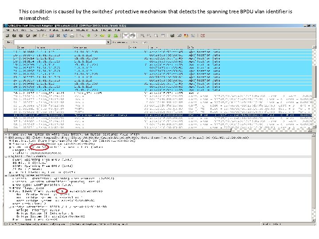
Task: Collapse the Spanning Tree Protocol tree node
Action: point(6,175)
